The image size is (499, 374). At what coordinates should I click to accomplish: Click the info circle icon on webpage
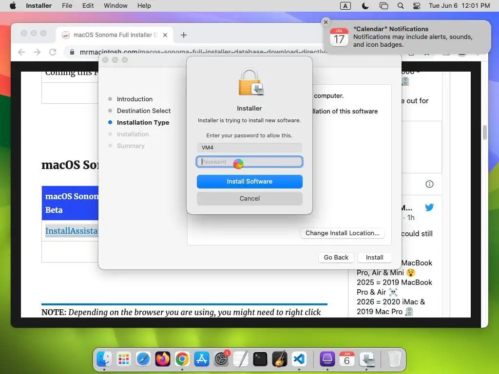429,184
